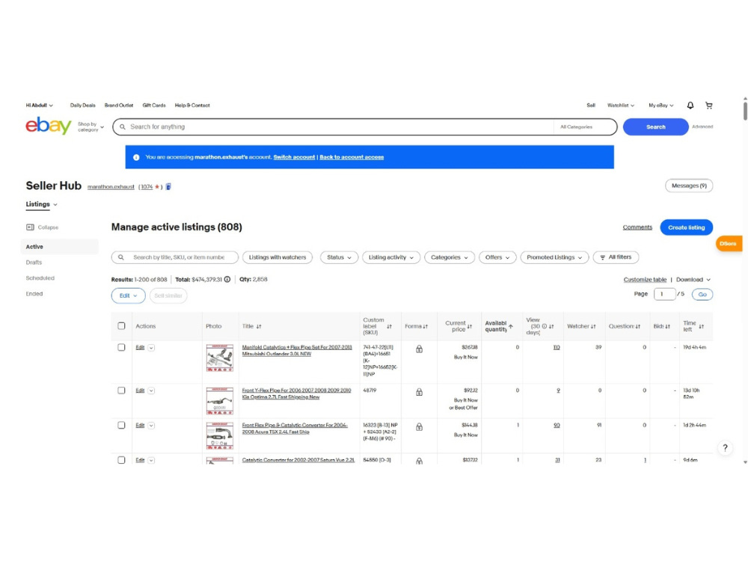Expand the Listings section dropdown

click(41, 204)
